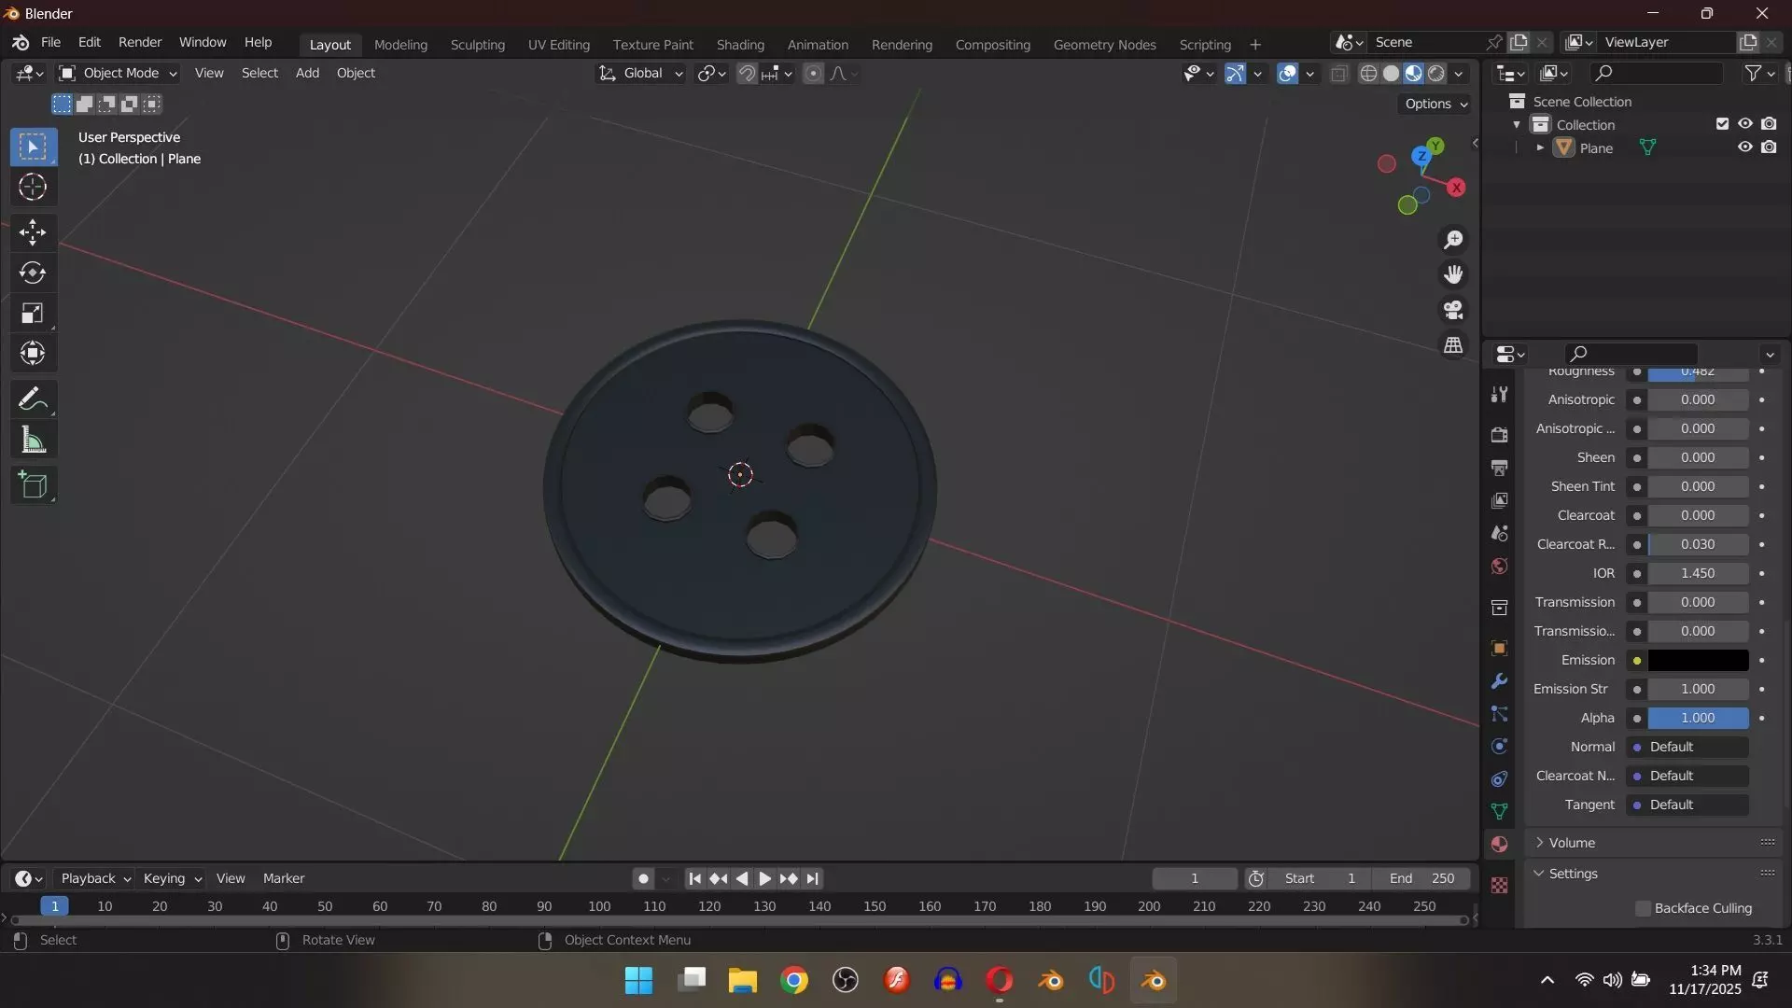Switch to rendered viewport shading
Image resolution: width=1792 pixels, height=1008 pixels.
pyautogui.click(x=1436, y=74)
